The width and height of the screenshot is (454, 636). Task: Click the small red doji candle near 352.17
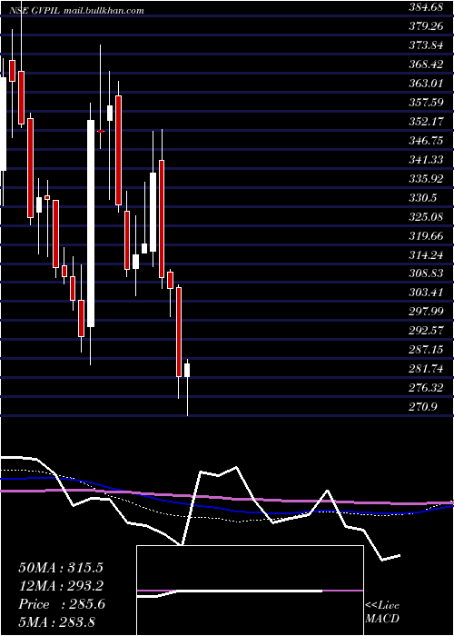click(x=101, y=131)
